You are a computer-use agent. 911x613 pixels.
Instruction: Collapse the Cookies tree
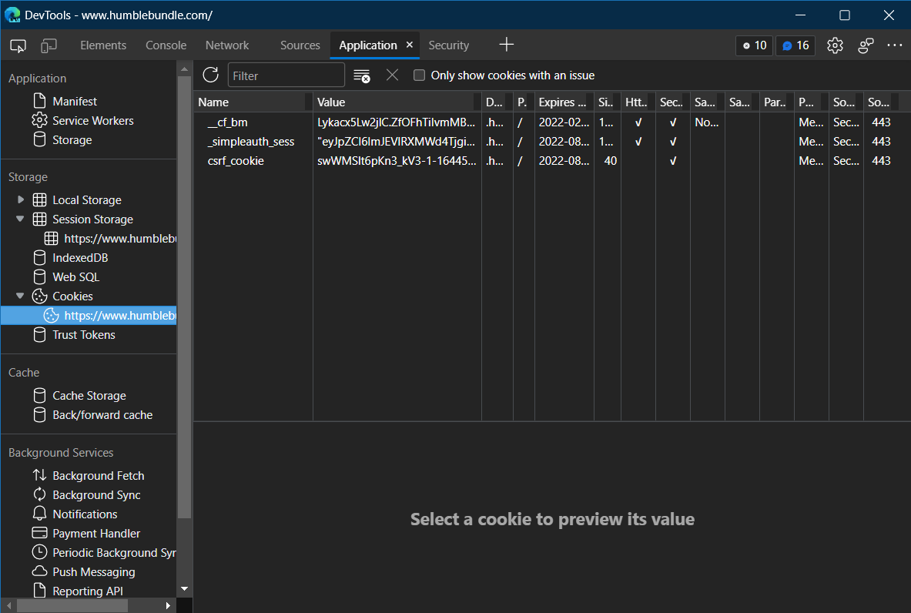click(20, 296)
